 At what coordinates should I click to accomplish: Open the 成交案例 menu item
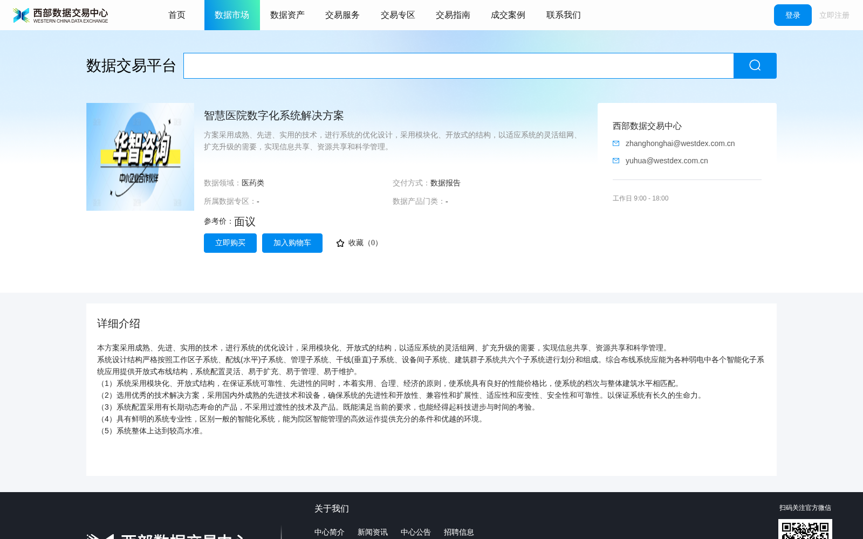(x=508, y=15)
